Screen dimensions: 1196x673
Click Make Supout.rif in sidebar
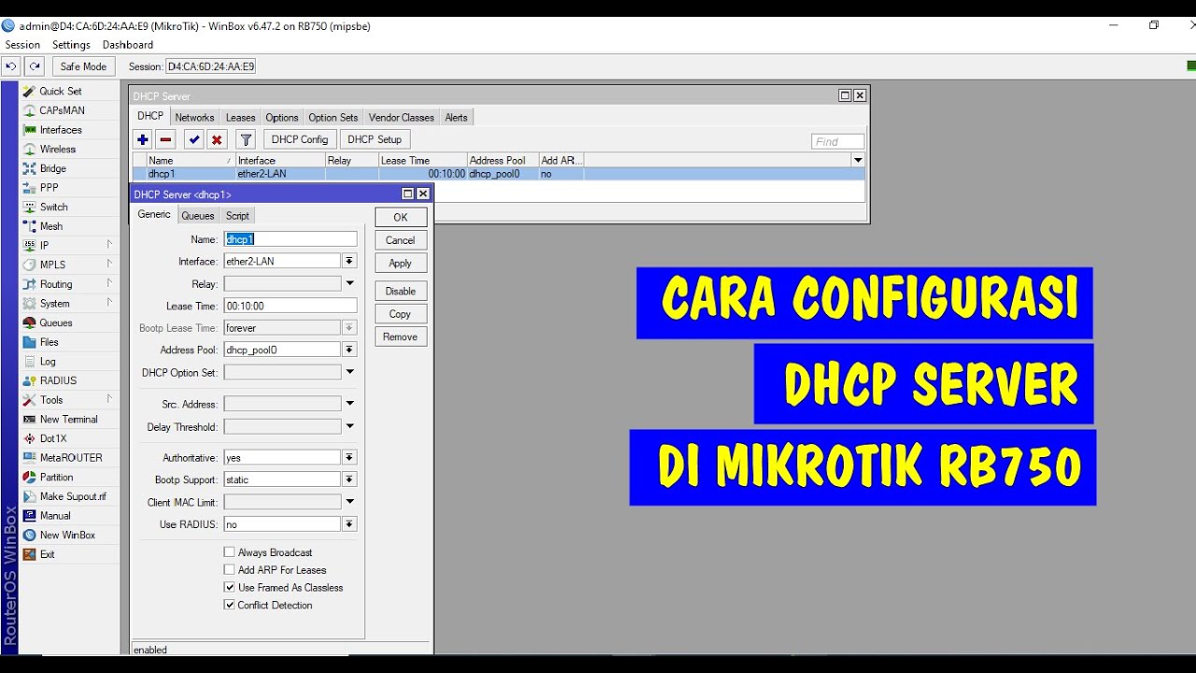73,496
